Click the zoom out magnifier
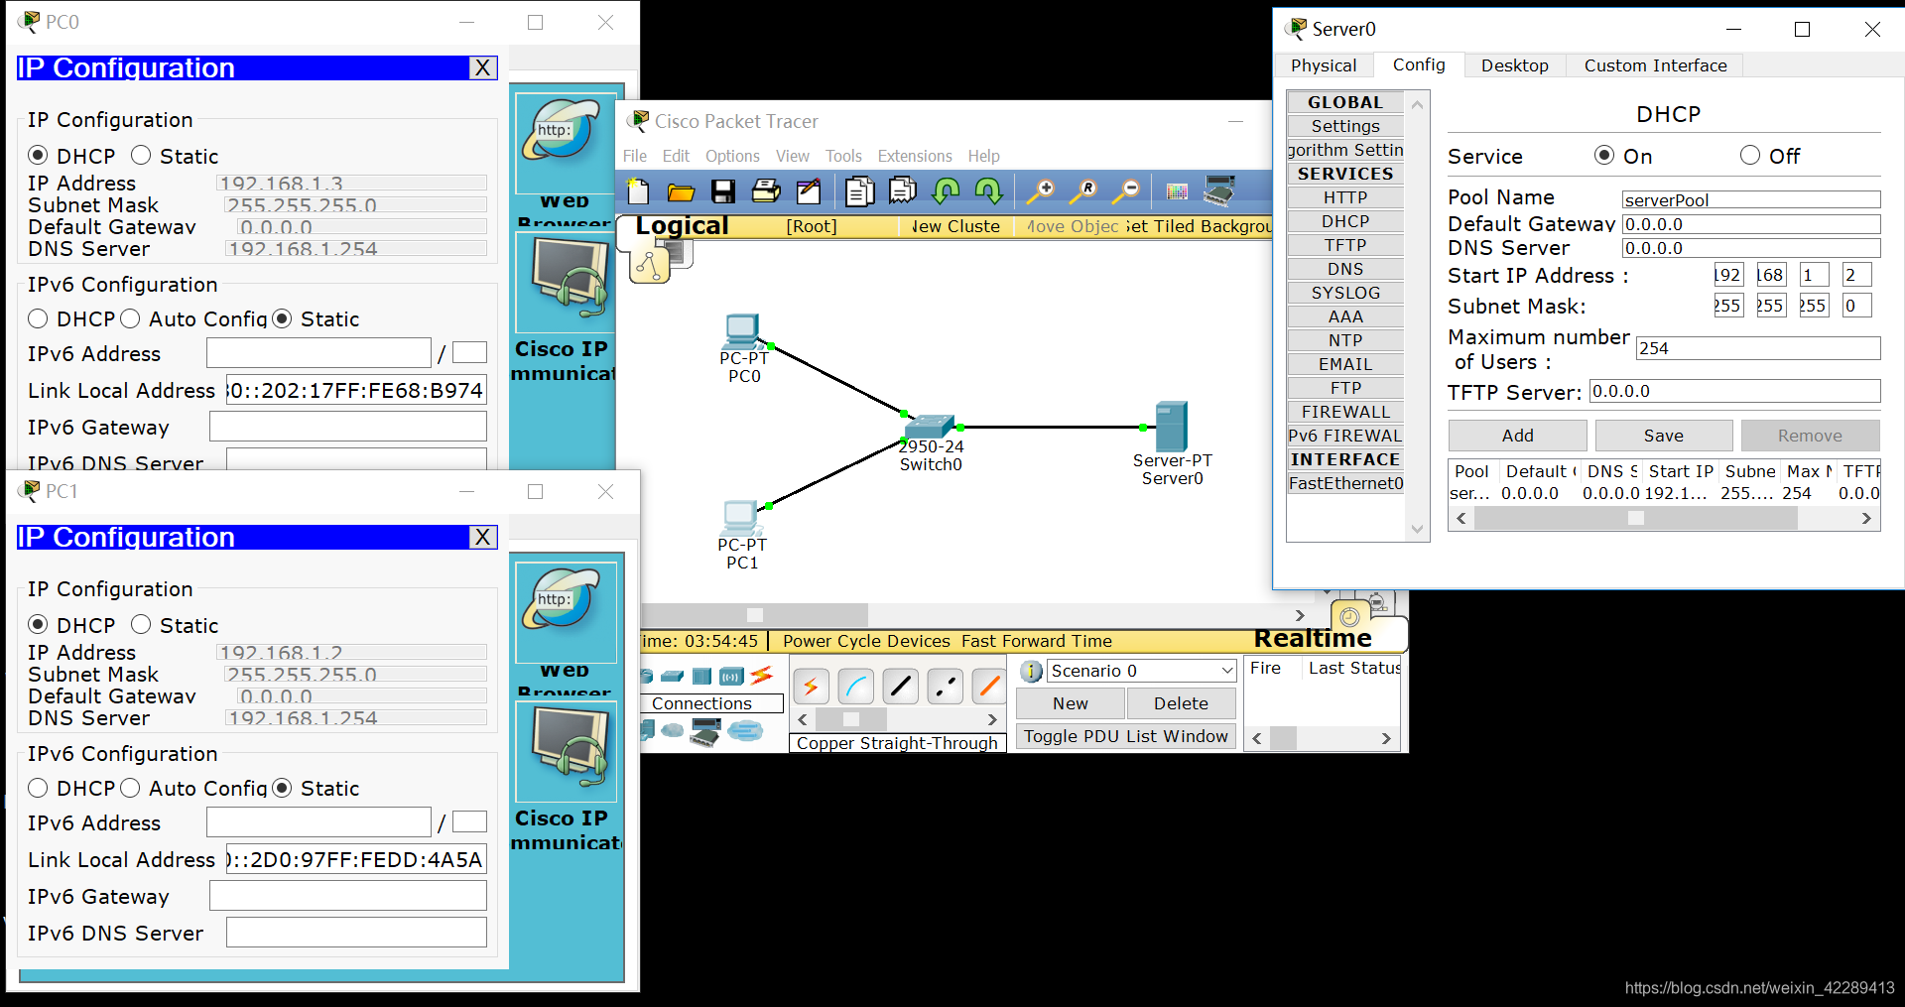 click(1126, 190)
